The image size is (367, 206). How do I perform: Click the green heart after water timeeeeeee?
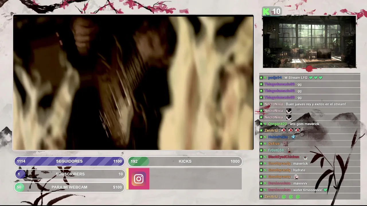pos(325,190)
